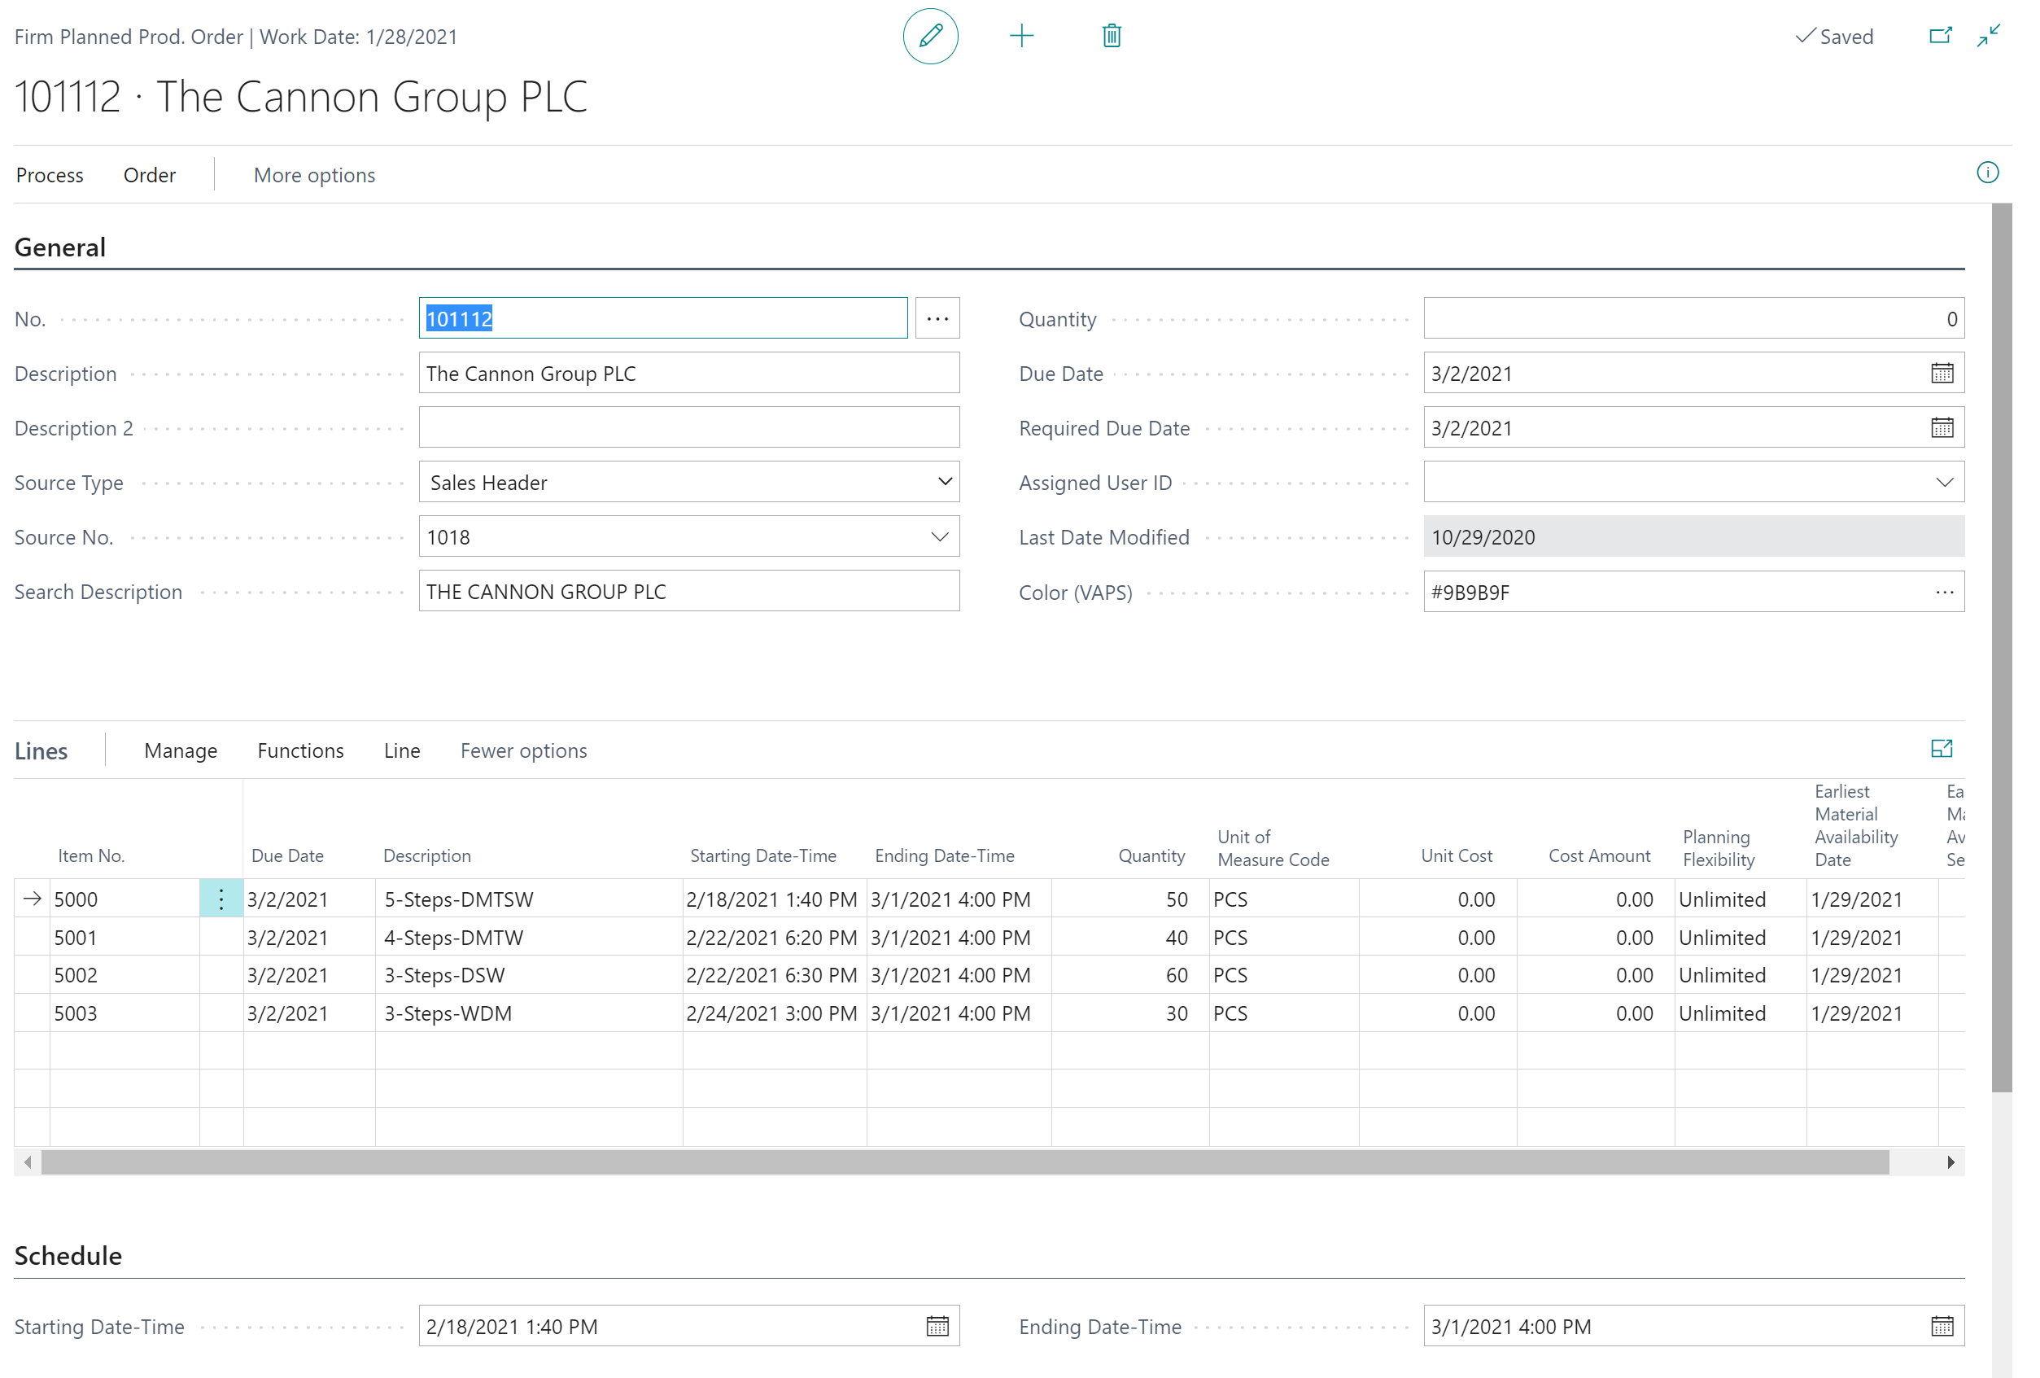2040x1378 pixels.
Task: Open the page in a new window
Action: pyautogui.click(x=1941, y=35)
